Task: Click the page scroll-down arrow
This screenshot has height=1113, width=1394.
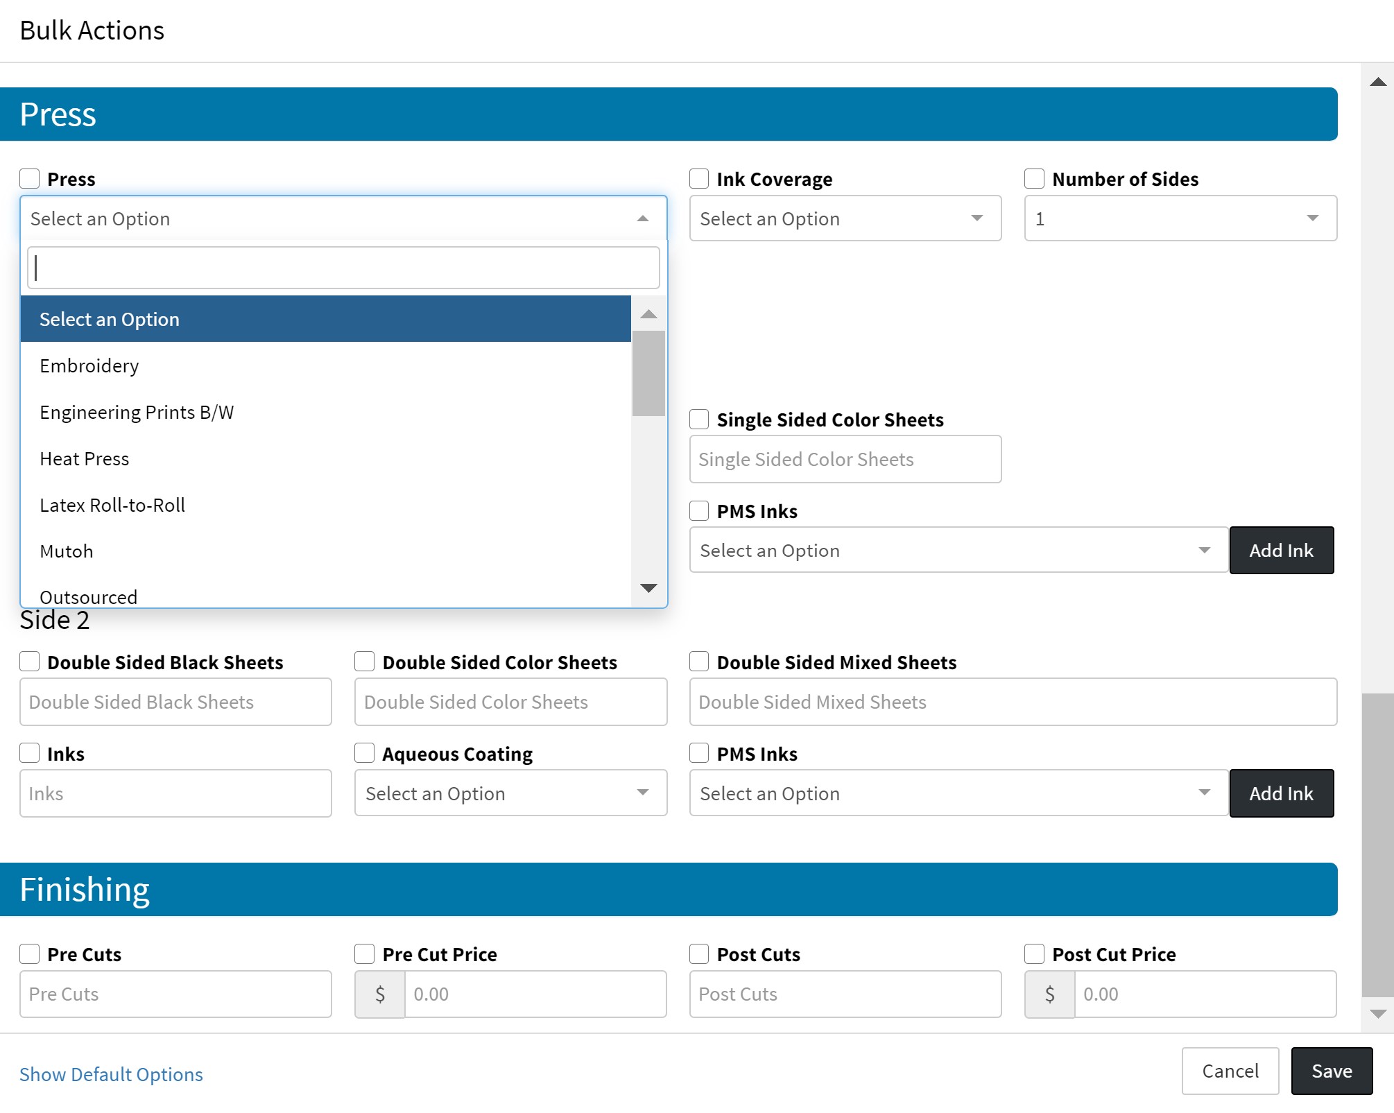Action: pos(1377,1014)
